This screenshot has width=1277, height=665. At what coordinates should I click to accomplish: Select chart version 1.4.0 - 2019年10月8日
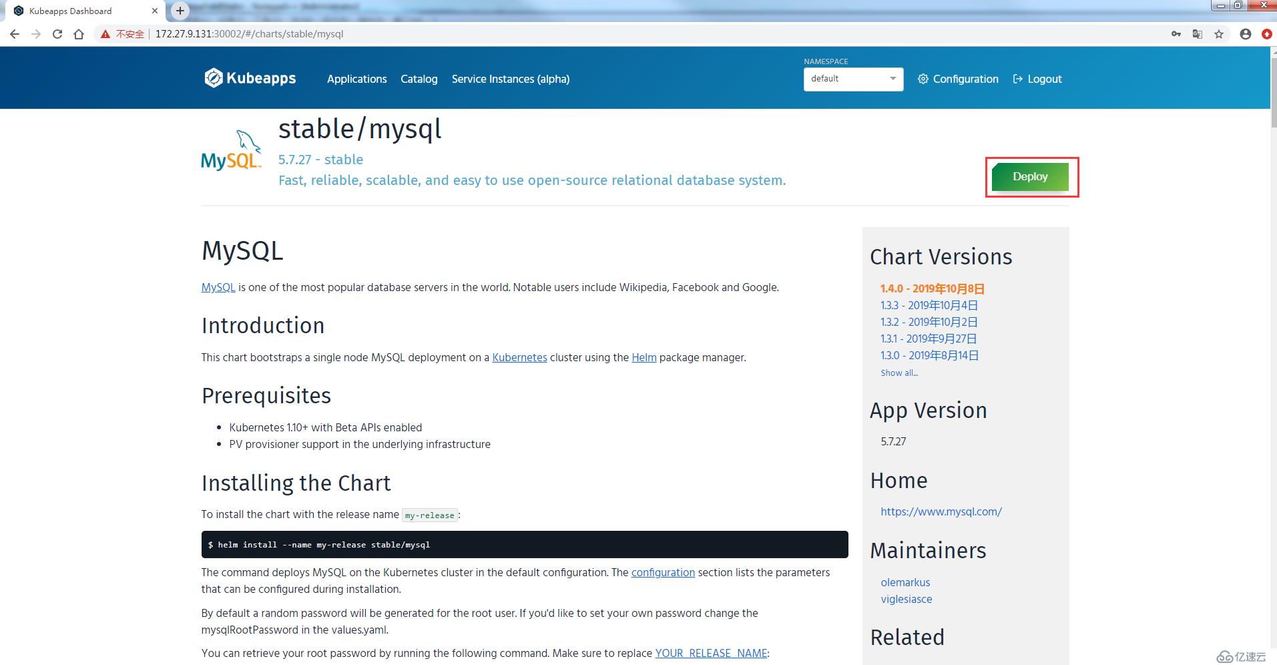tap(932, 288)
